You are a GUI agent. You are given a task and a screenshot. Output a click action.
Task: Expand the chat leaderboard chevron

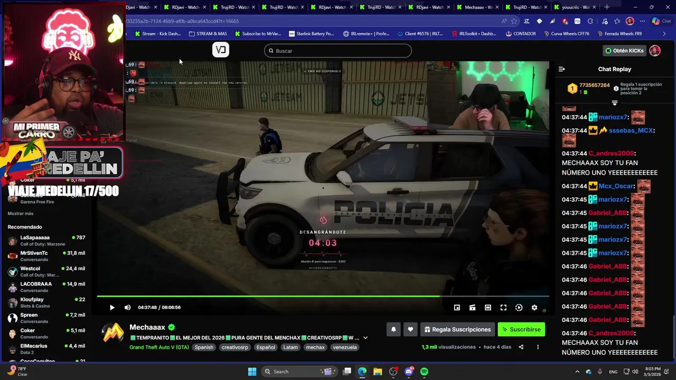coord(615,103)
